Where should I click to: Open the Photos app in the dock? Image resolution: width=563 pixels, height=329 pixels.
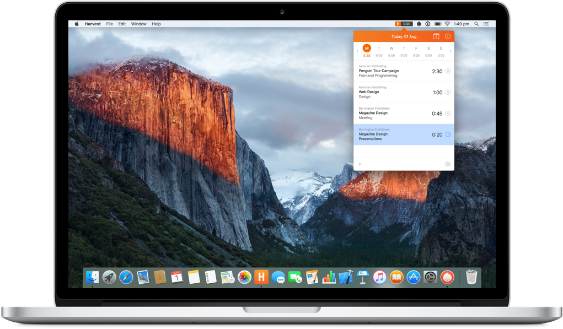click(x=244, y=277)
